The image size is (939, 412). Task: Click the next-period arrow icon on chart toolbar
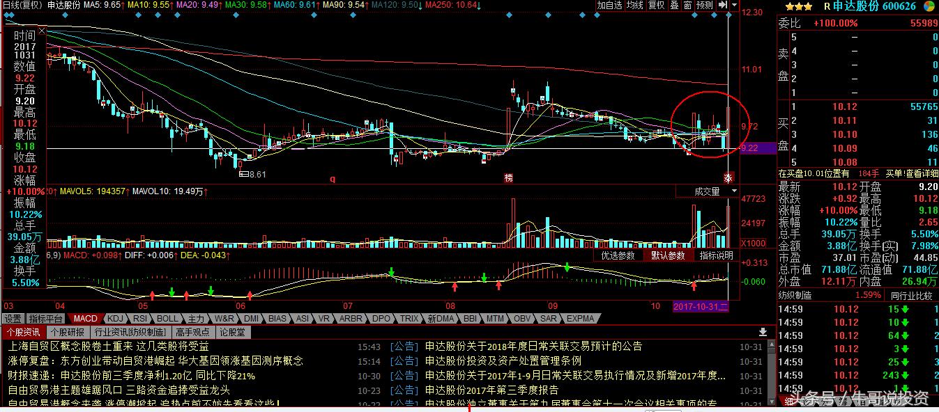pos(723,5)
